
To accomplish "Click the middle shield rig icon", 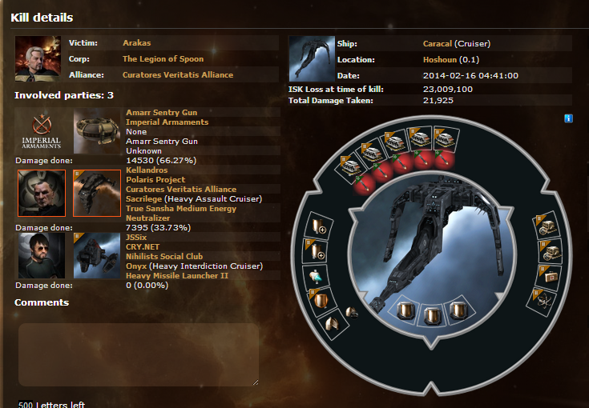I will (x=432, y=314).
